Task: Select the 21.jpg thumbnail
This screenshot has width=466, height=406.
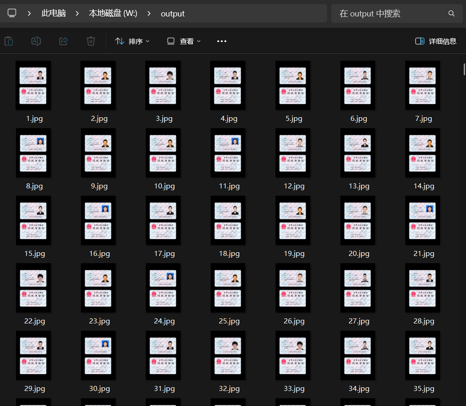Action: coord(422,220)
